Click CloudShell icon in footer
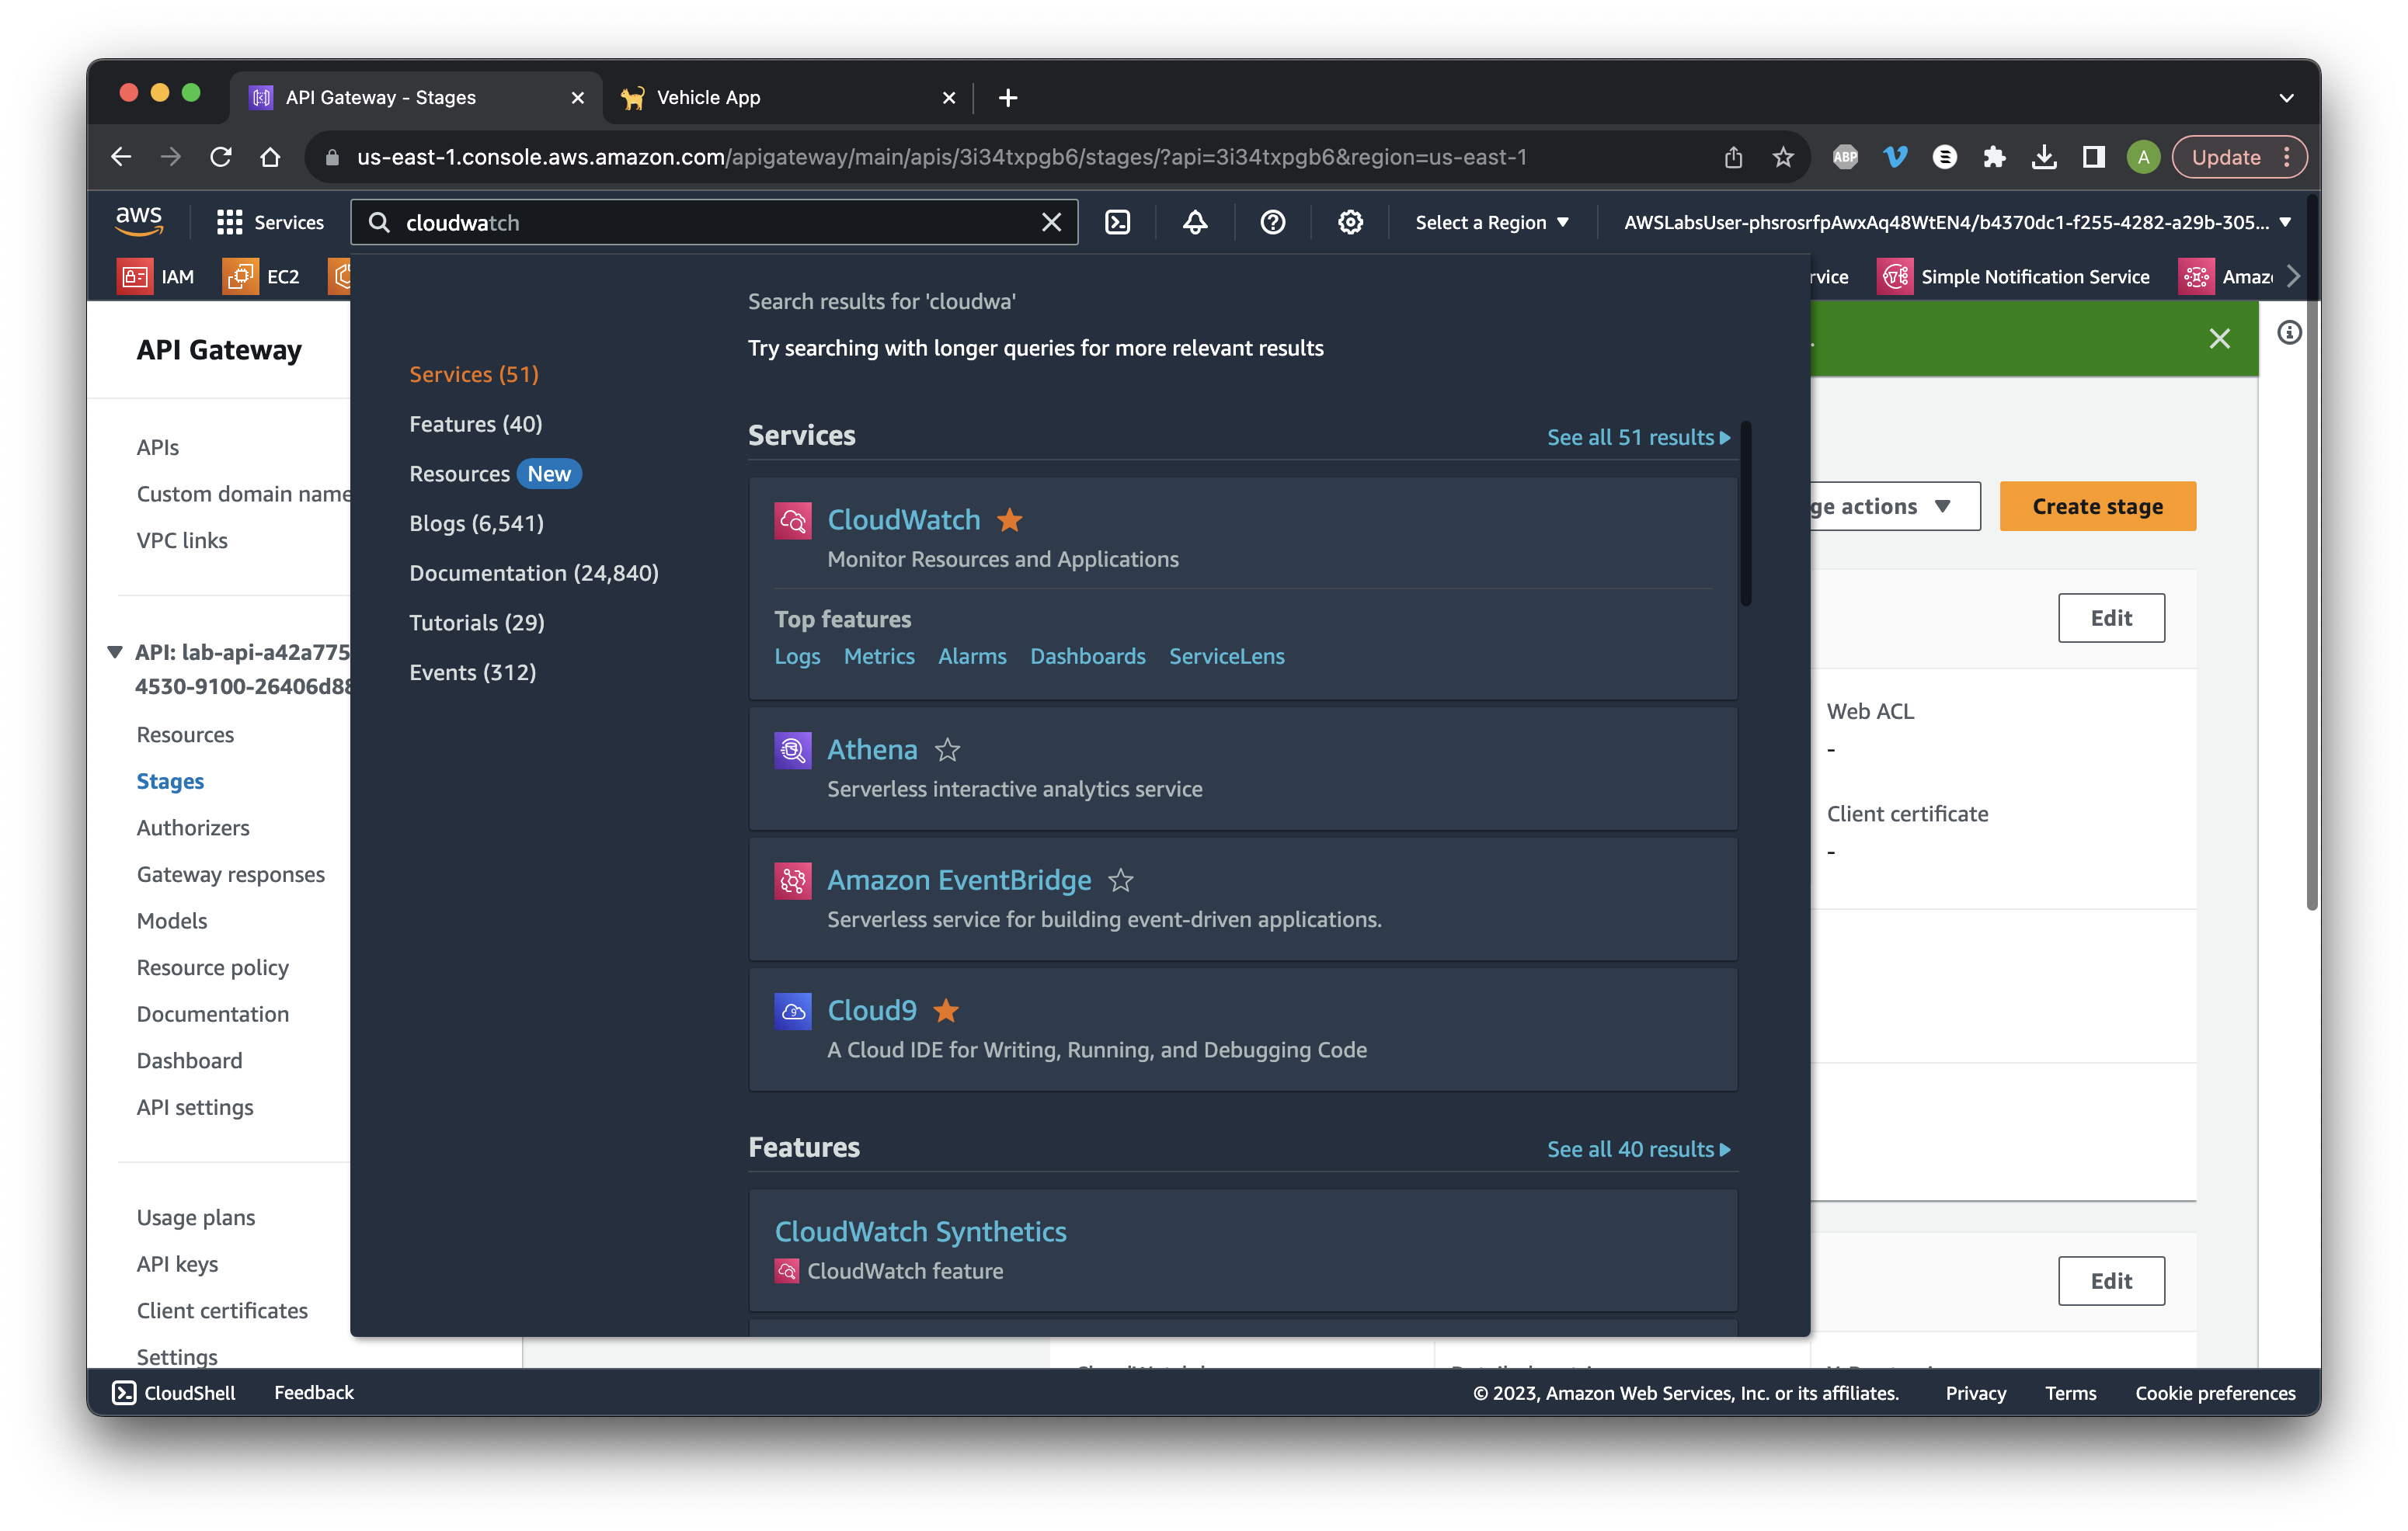The width and height of the screenshot is (2408, 1531). click(x=124, y=1392)
